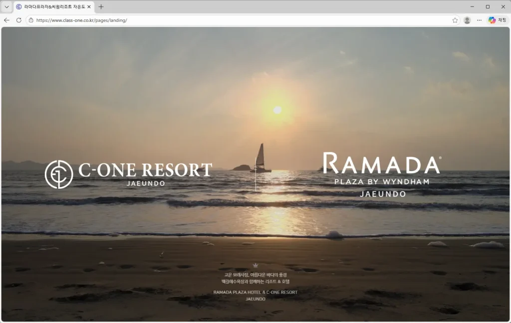The height and width of the screenshot is (323, 511).
Task: View site information lock icon
Action: click(x=31, y=20)
